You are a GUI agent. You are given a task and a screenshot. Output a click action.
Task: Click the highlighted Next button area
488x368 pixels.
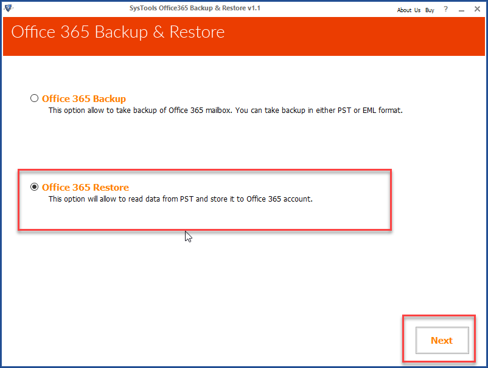tap(442, 340)
